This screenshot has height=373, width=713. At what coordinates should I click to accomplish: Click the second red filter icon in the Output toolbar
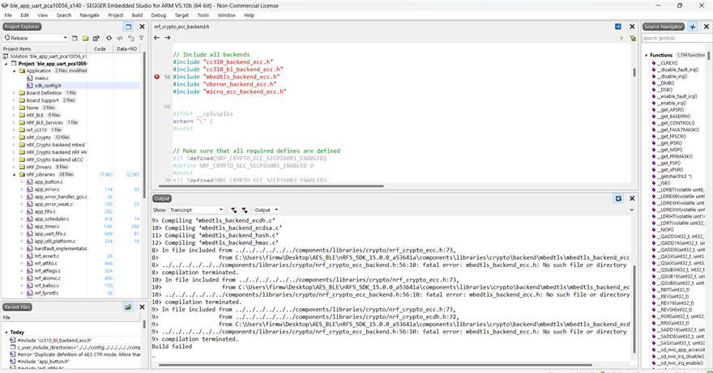245,210
